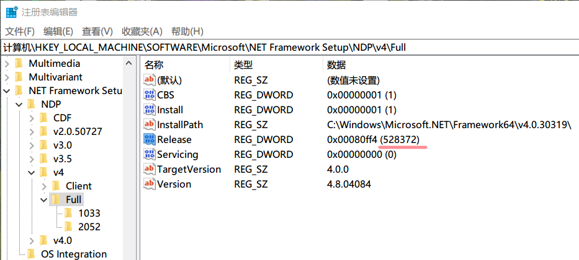Expand the Multimedia key
The image size is (579, 260).
pos(7,63)
